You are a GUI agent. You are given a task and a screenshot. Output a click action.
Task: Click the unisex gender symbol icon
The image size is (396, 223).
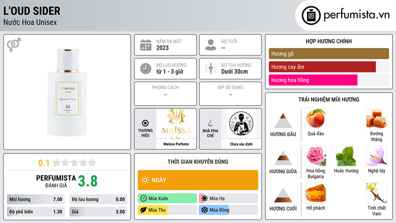[14, 45]
